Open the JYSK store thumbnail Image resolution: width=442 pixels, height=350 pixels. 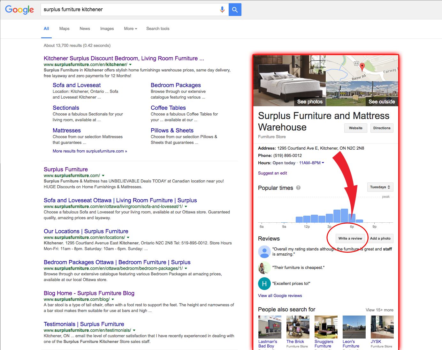coord(382,327)
